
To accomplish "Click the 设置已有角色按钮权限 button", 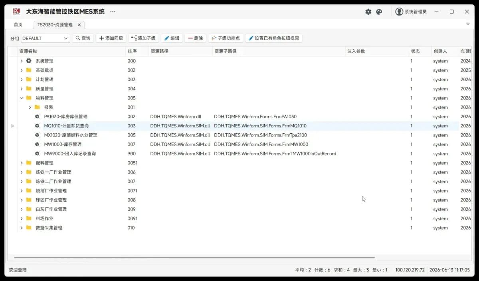I will (273, 39).
